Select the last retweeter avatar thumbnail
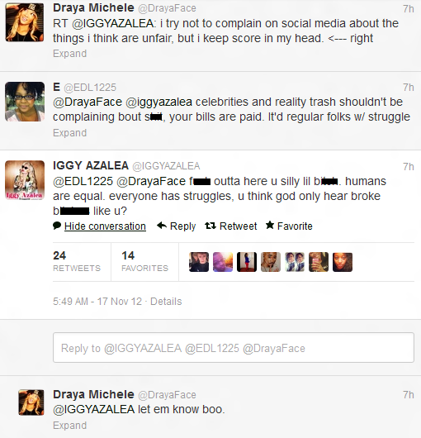Image resolution: width=421 pixels, height=438 pixels. pos(343,262)
